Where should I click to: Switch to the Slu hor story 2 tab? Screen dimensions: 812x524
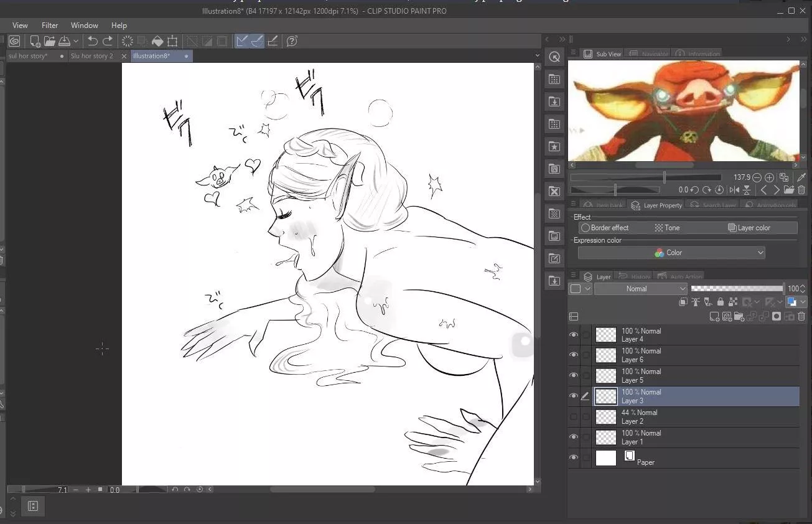[91, 55]
